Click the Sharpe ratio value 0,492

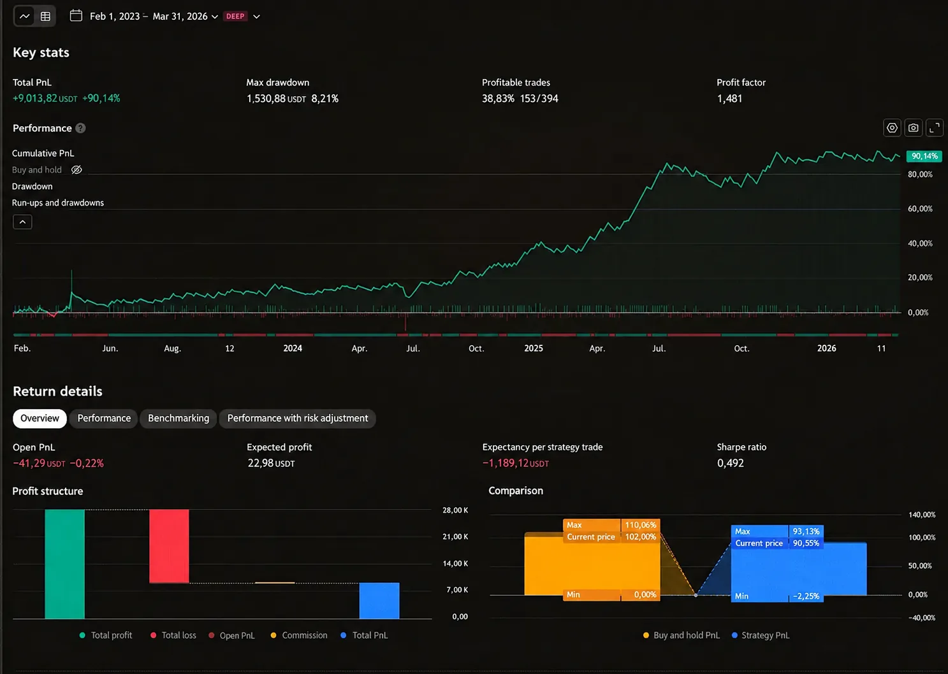click(731, 463)
